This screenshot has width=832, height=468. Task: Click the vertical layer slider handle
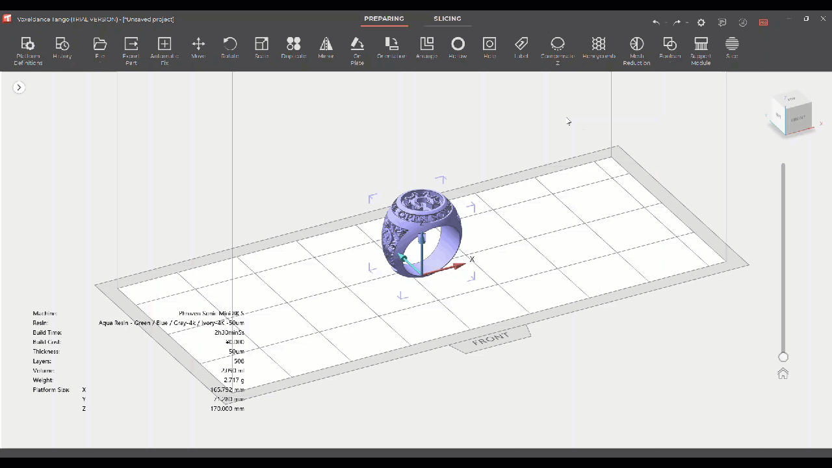(783, 357)
